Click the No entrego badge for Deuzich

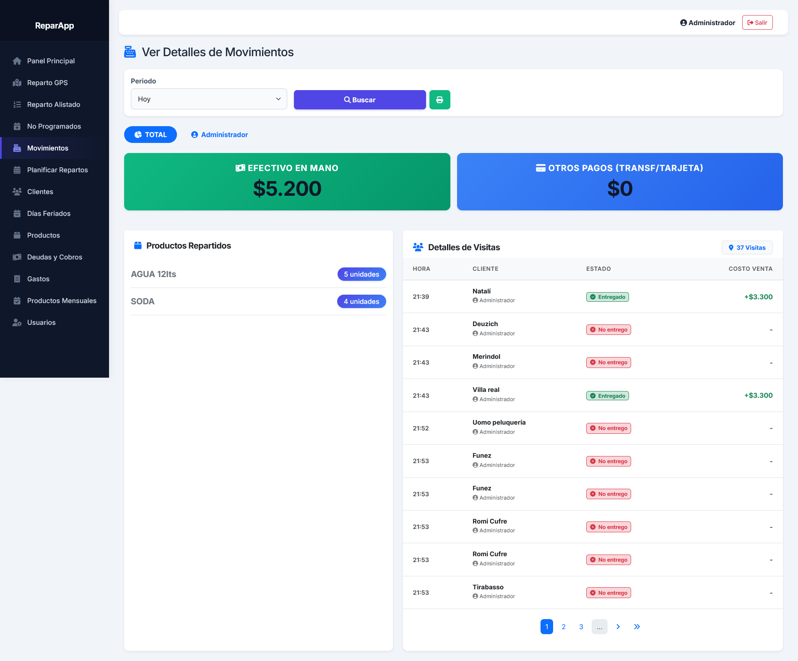(608, 329)
